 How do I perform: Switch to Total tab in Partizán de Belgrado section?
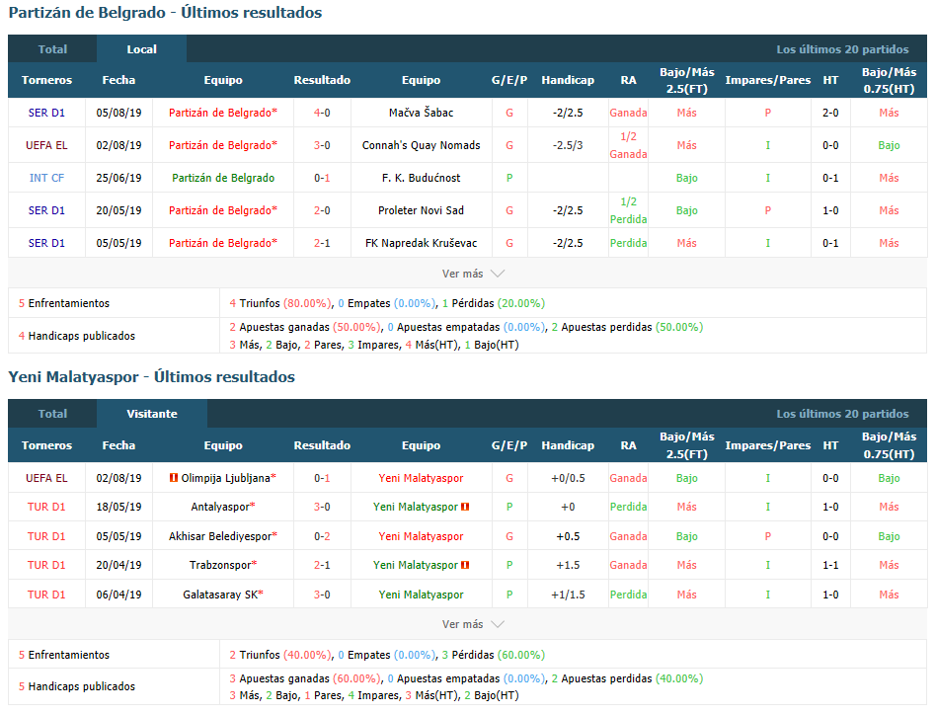click(x=52, y=49)
